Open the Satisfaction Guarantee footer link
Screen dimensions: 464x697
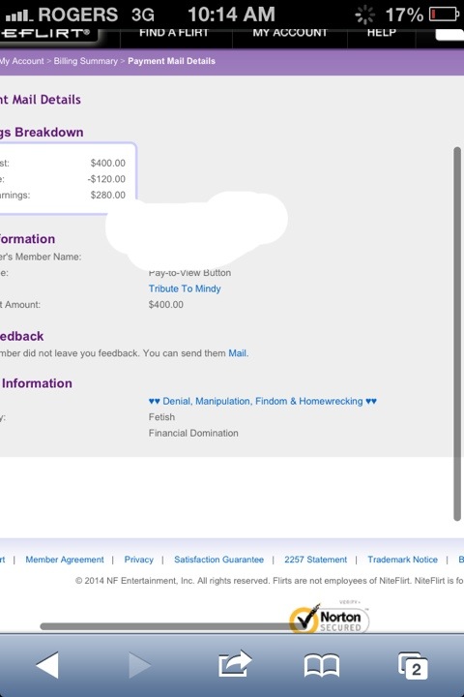tap(218, 560)
